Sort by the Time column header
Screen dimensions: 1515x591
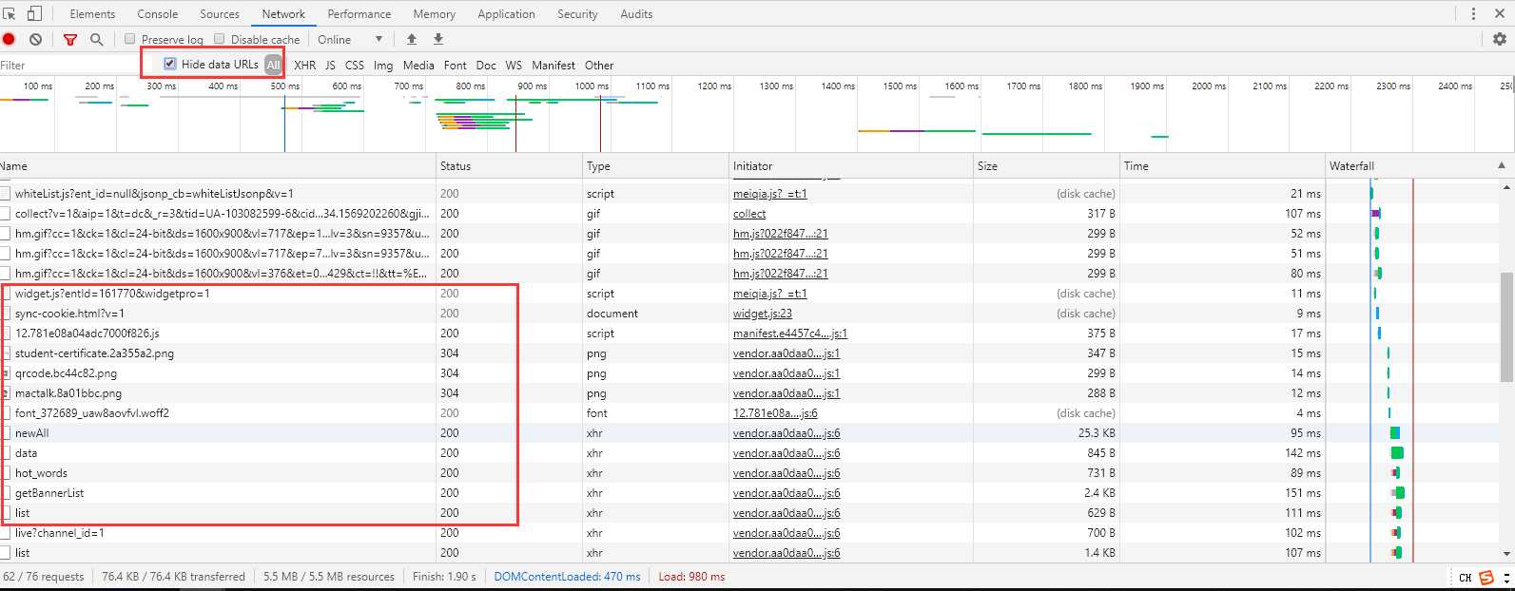(x=1222, y=165)
